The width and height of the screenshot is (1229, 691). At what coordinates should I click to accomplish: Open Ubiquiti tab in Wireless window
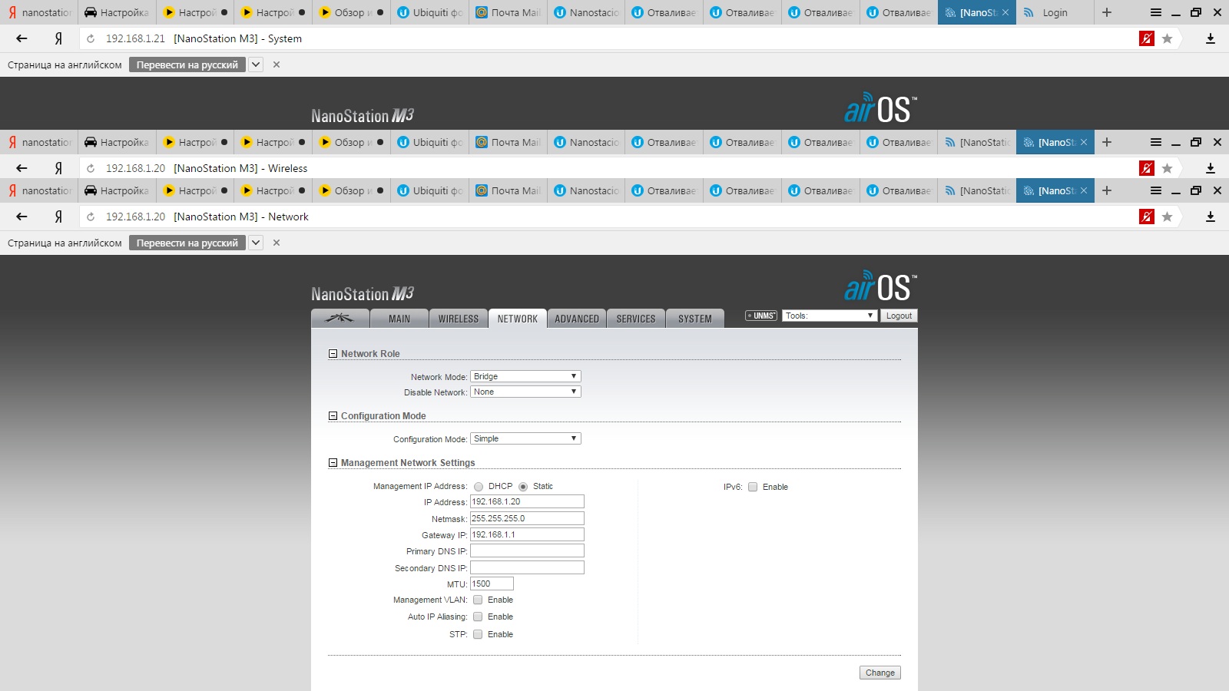(x=430, y=142)
